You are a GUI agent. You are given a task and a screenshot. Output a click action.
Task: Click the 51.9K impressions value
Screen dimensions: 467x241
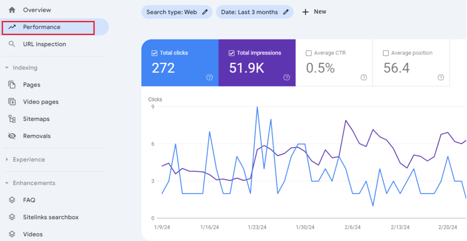(247, 68)
